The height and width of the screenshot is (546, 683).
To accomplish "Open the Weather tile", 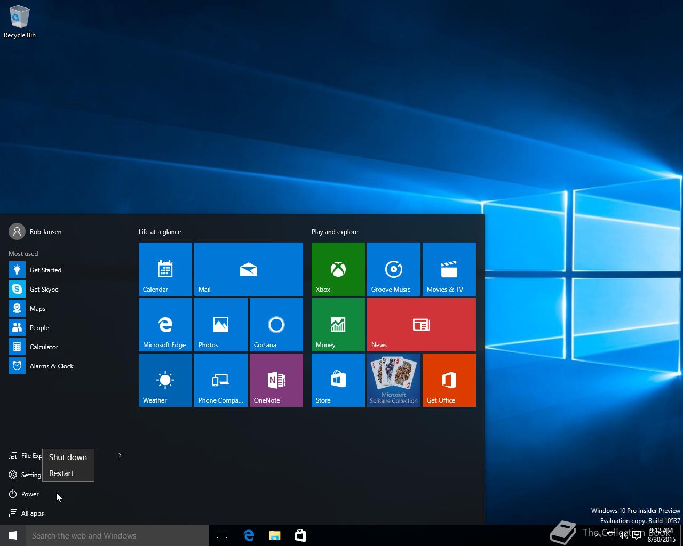I will tap(165, 380).
